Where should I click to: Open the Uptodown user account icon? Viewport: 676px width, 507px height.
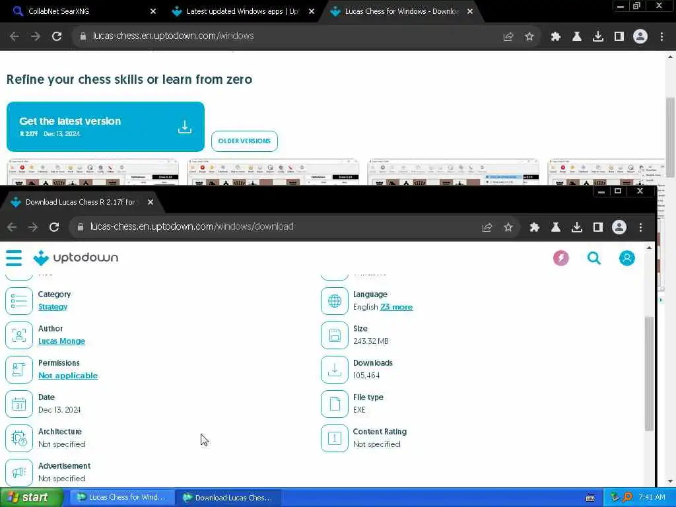(627, 258)
